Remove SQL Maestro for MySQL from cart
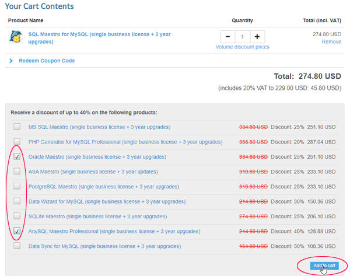Image resolution: width=350 pixels, height=276 pixels. (x=331, y=42)
